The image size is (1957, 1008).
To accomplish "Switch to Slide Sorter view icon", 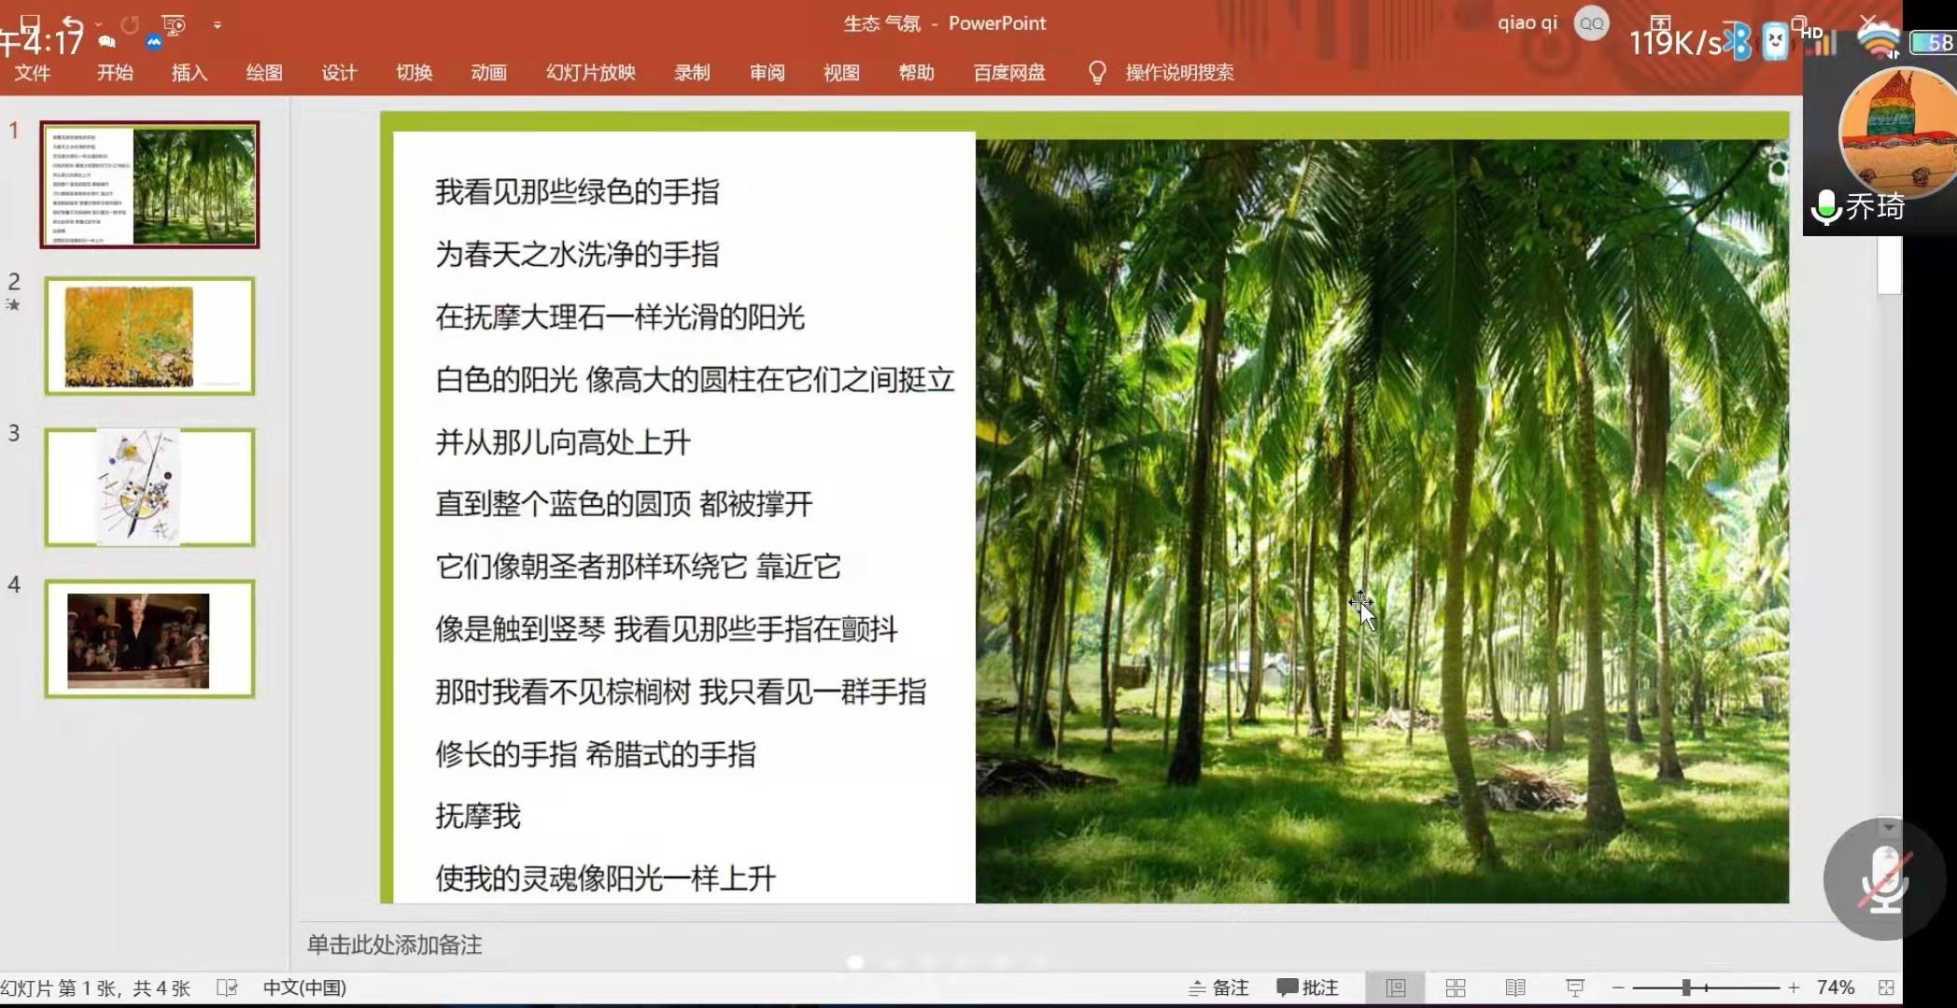I will (1455, 987).
